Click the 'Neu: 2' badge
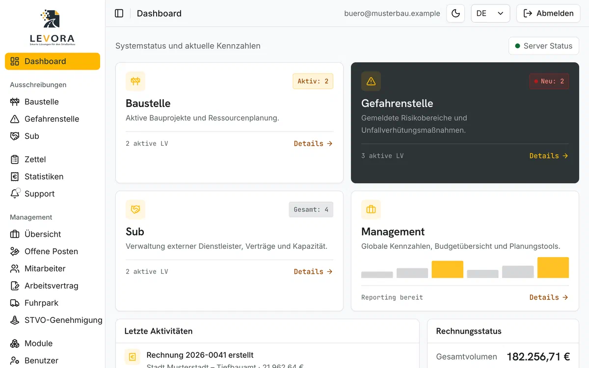 tap(549, 81)
